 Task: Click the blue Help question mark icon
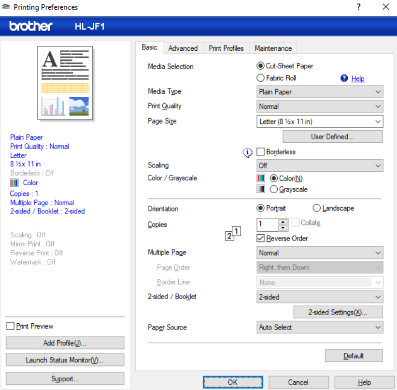[344, 78]
